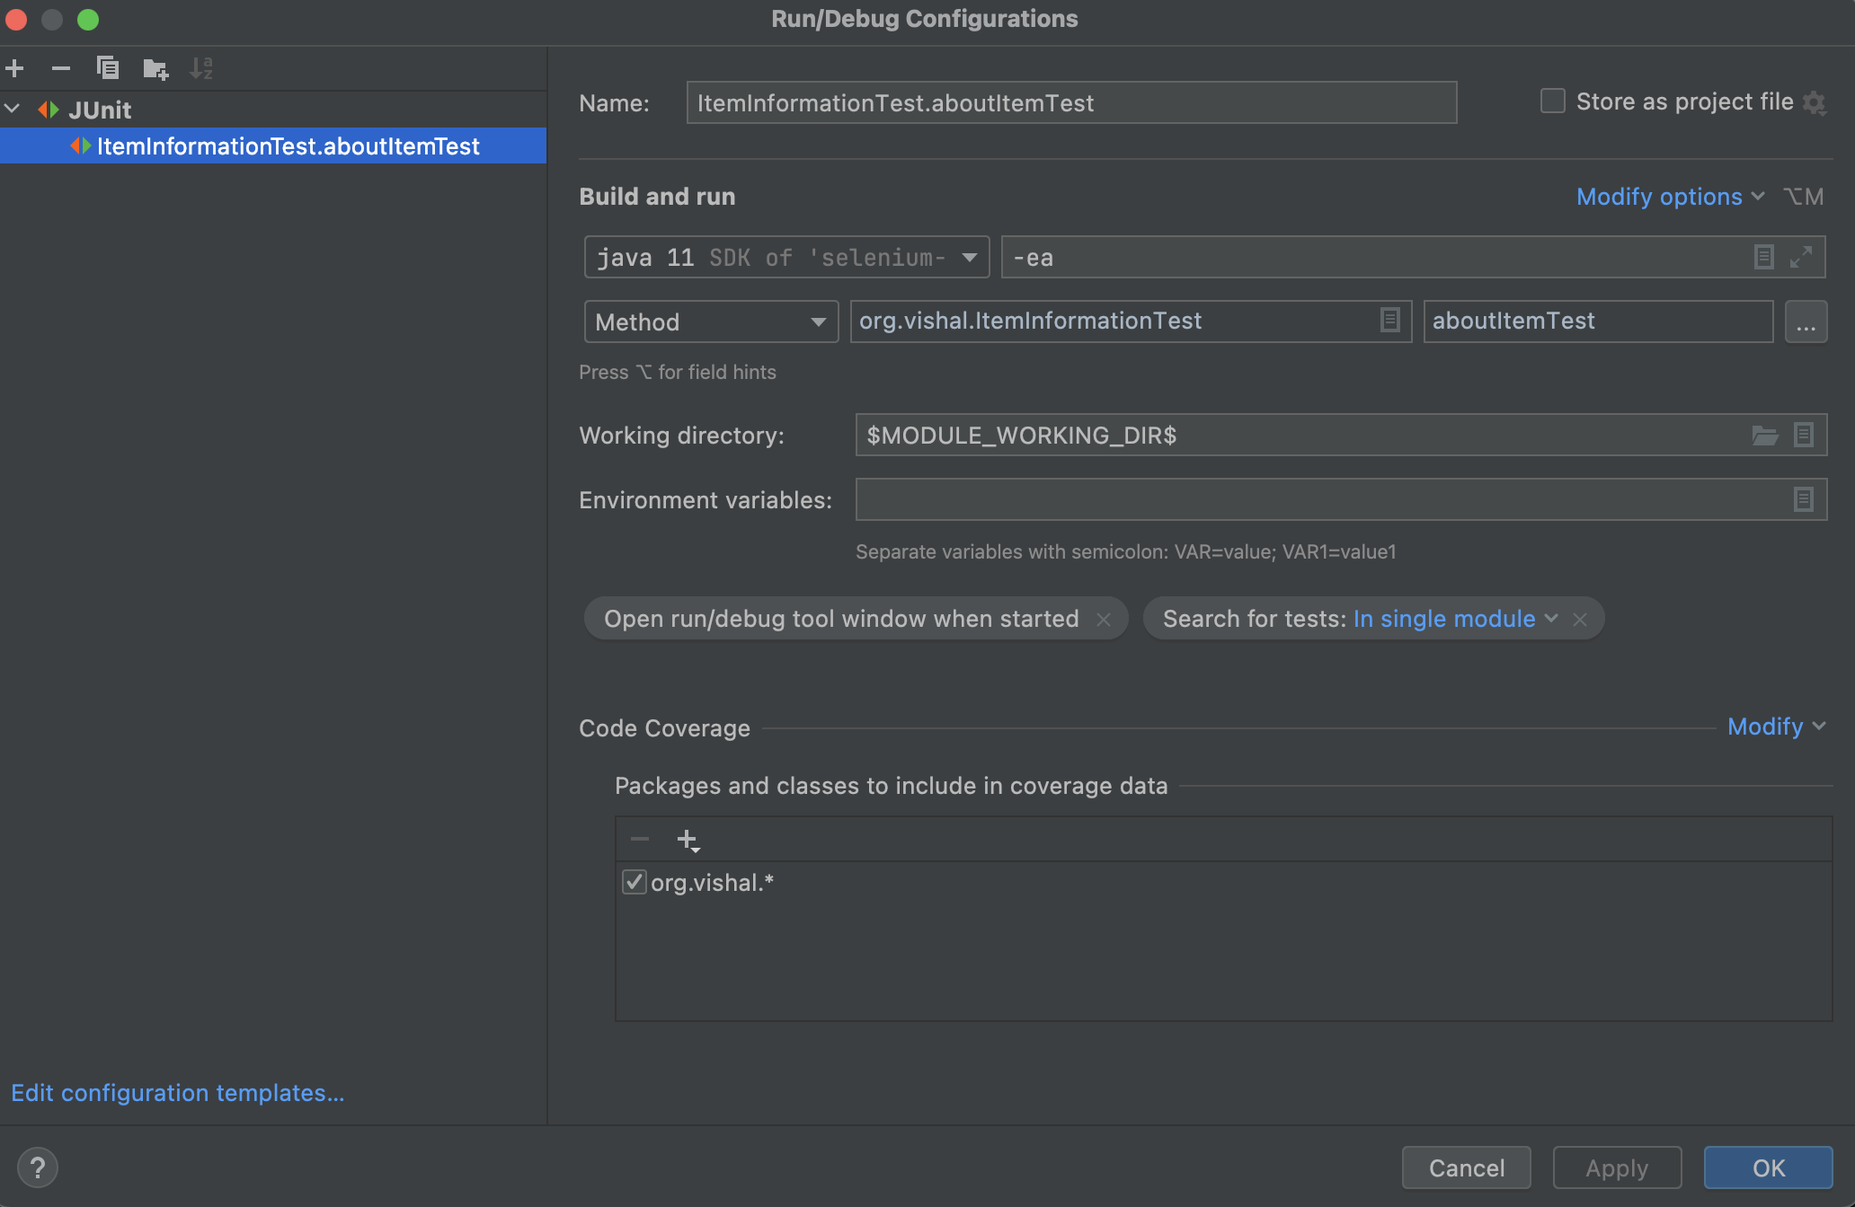Browse working directory folder icon

click(x=1765, y=436)
